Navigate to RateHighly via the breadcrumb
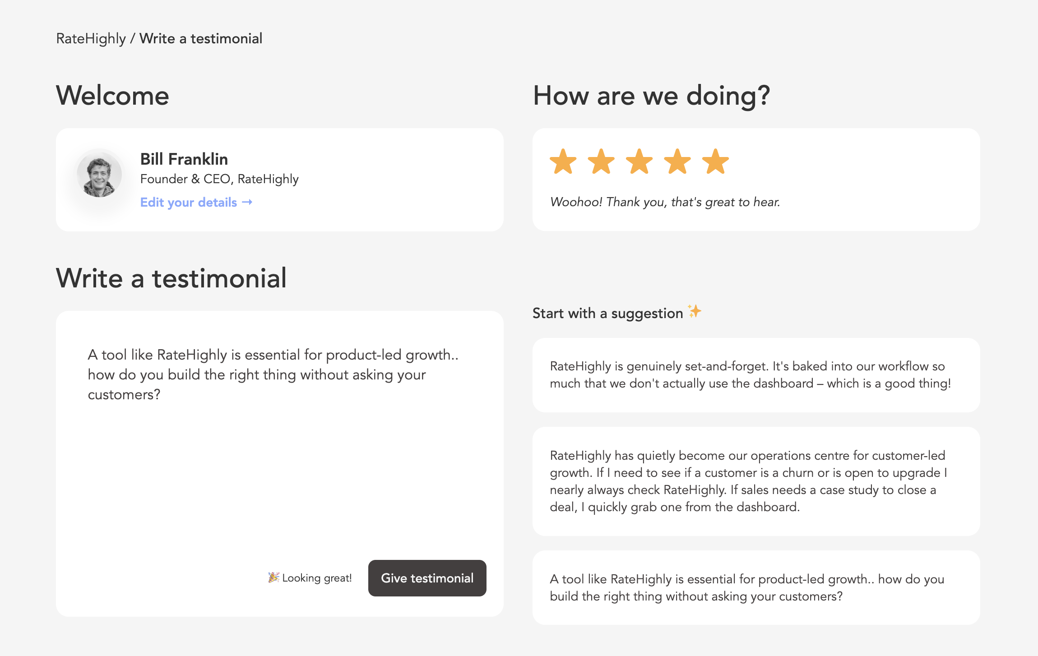Viewport: 1038px width, 656px height. tap(90, 38)
